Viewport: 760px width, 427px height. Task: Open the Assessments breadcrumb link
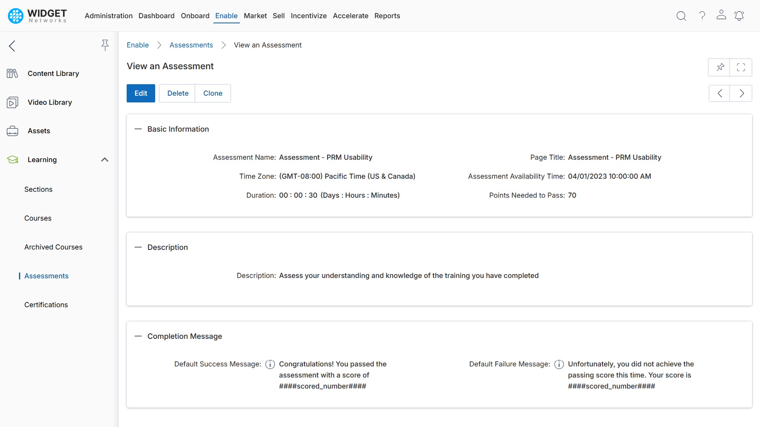click(x=191, y=45)
